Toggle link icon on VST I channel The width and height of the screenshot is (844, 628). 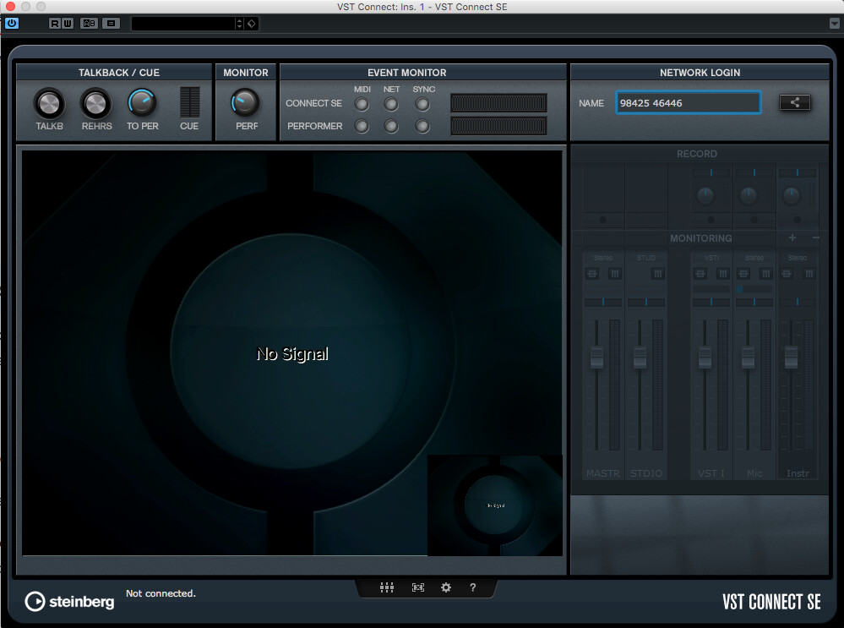coord(700,274)
